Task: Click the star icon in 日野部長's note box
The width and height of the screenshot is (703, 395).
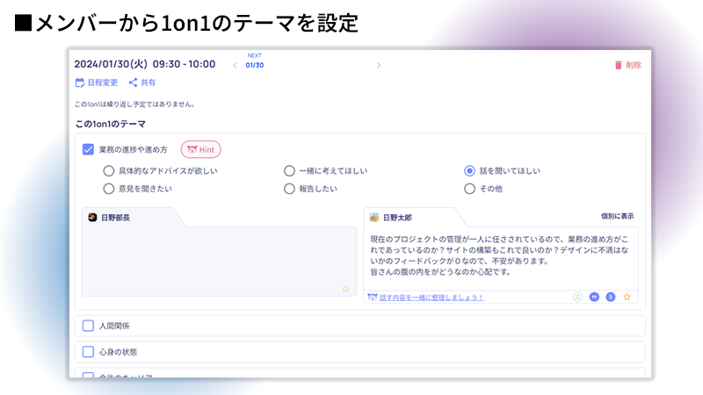Action: [x=345, y=288]
